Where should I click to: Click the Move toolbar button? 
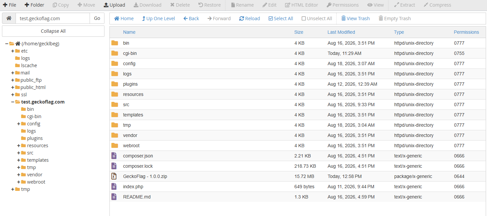[86, 5]
